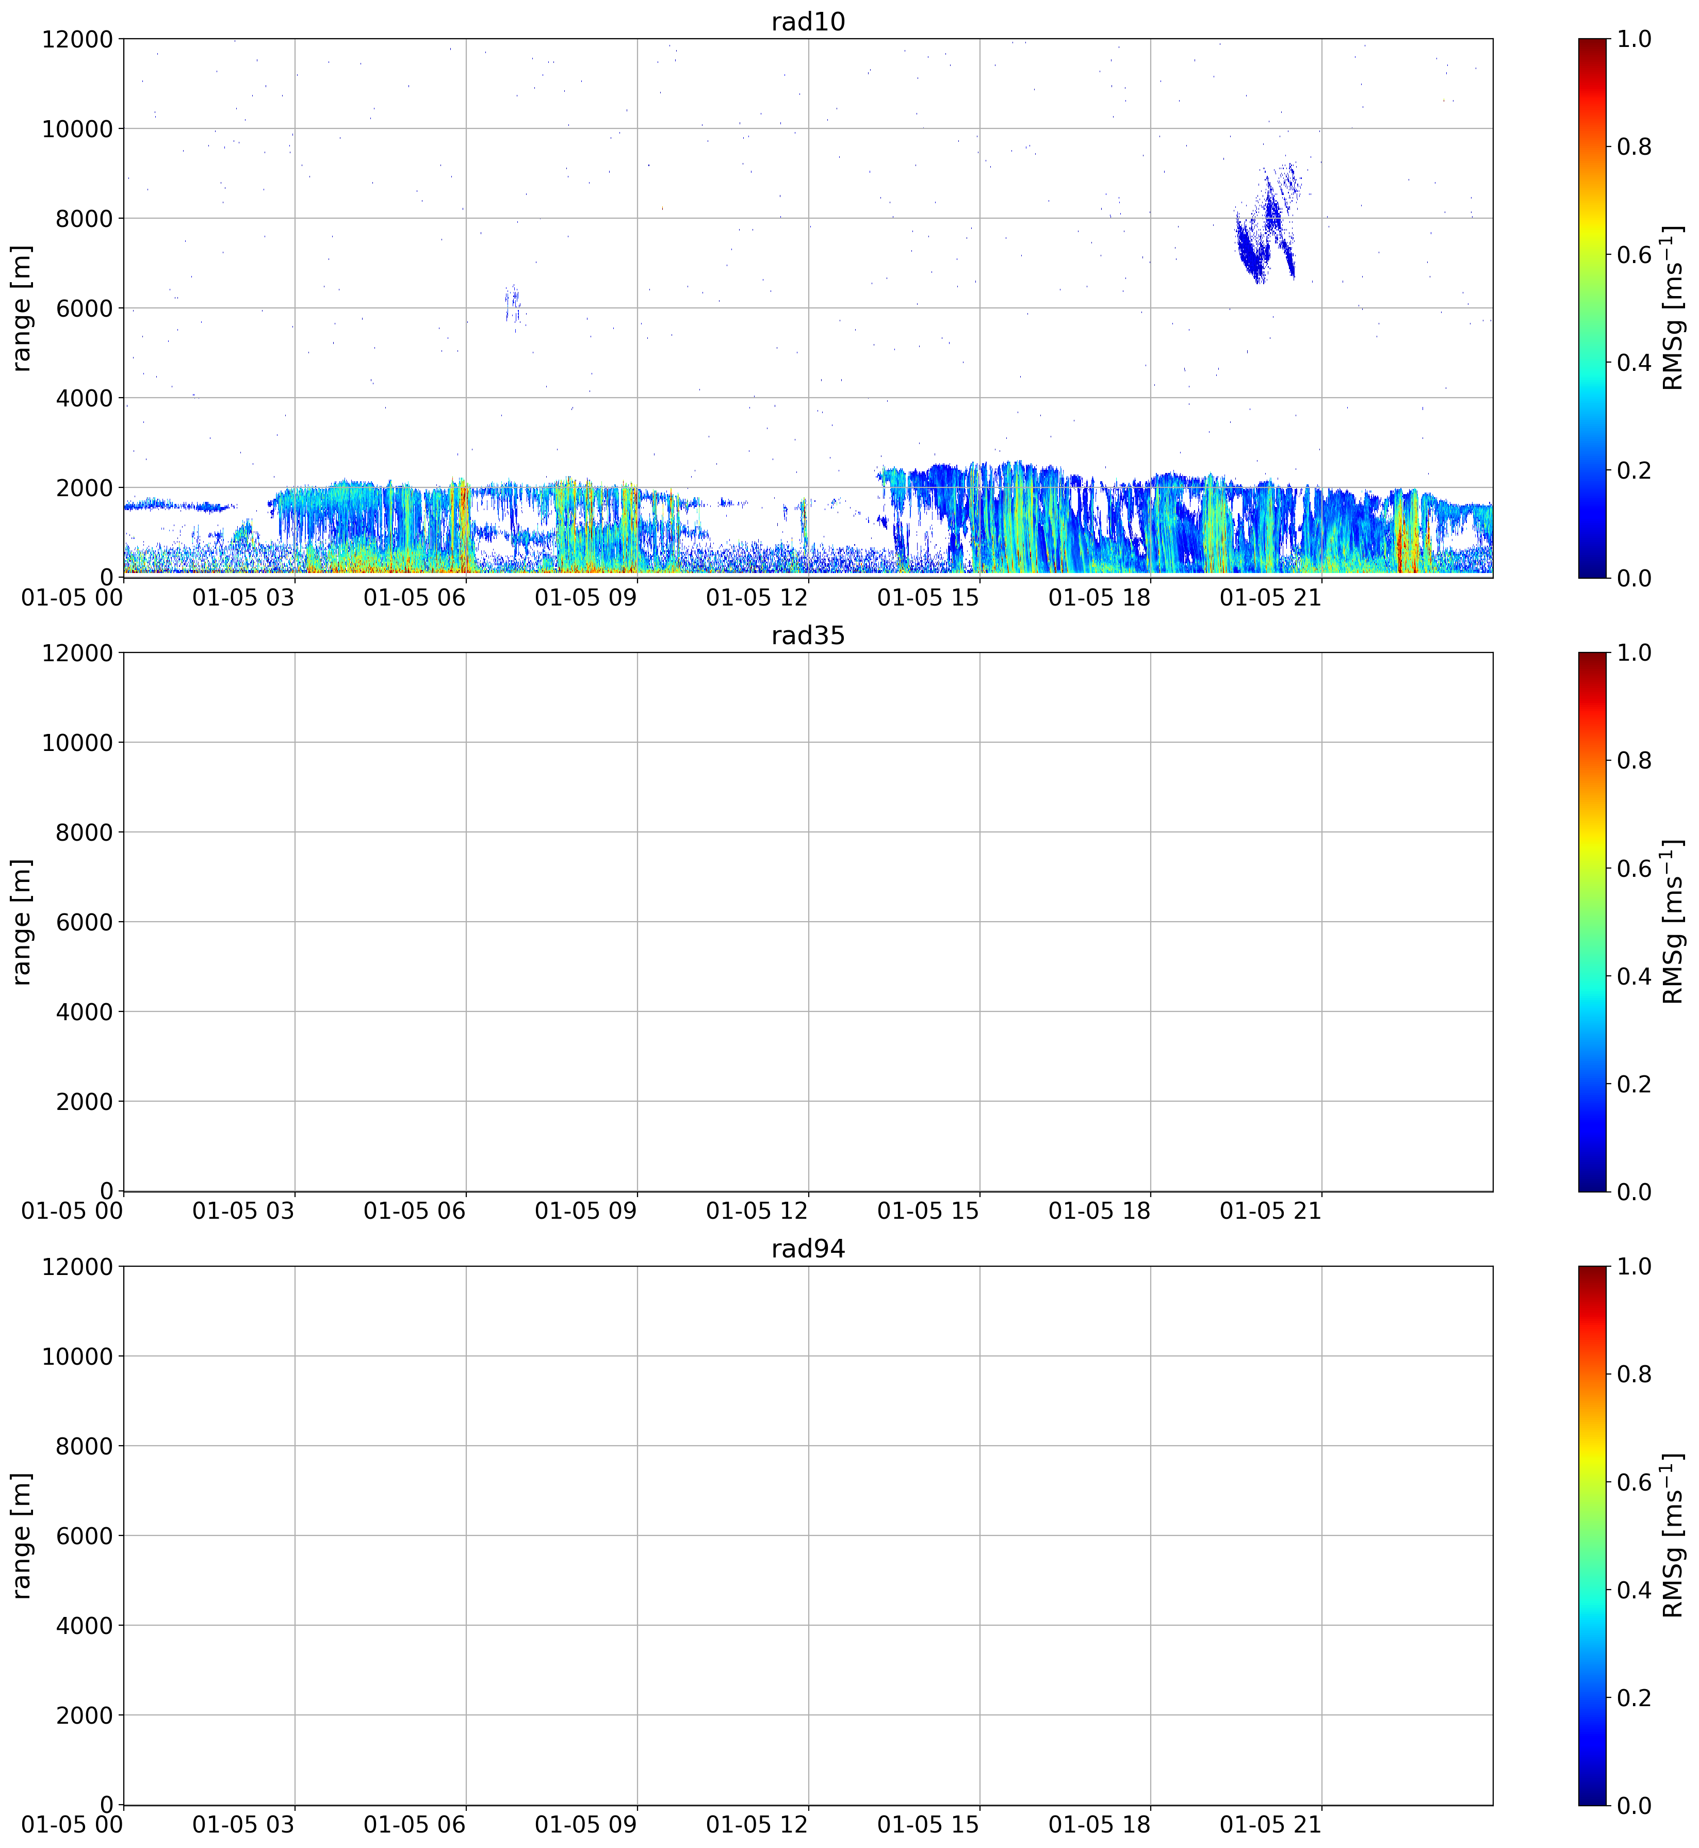Click the 1.0 tick on rad10 colorbar
Image resolution: width=1699 pixels, height=1848 pixels.
click(1635, 39)
